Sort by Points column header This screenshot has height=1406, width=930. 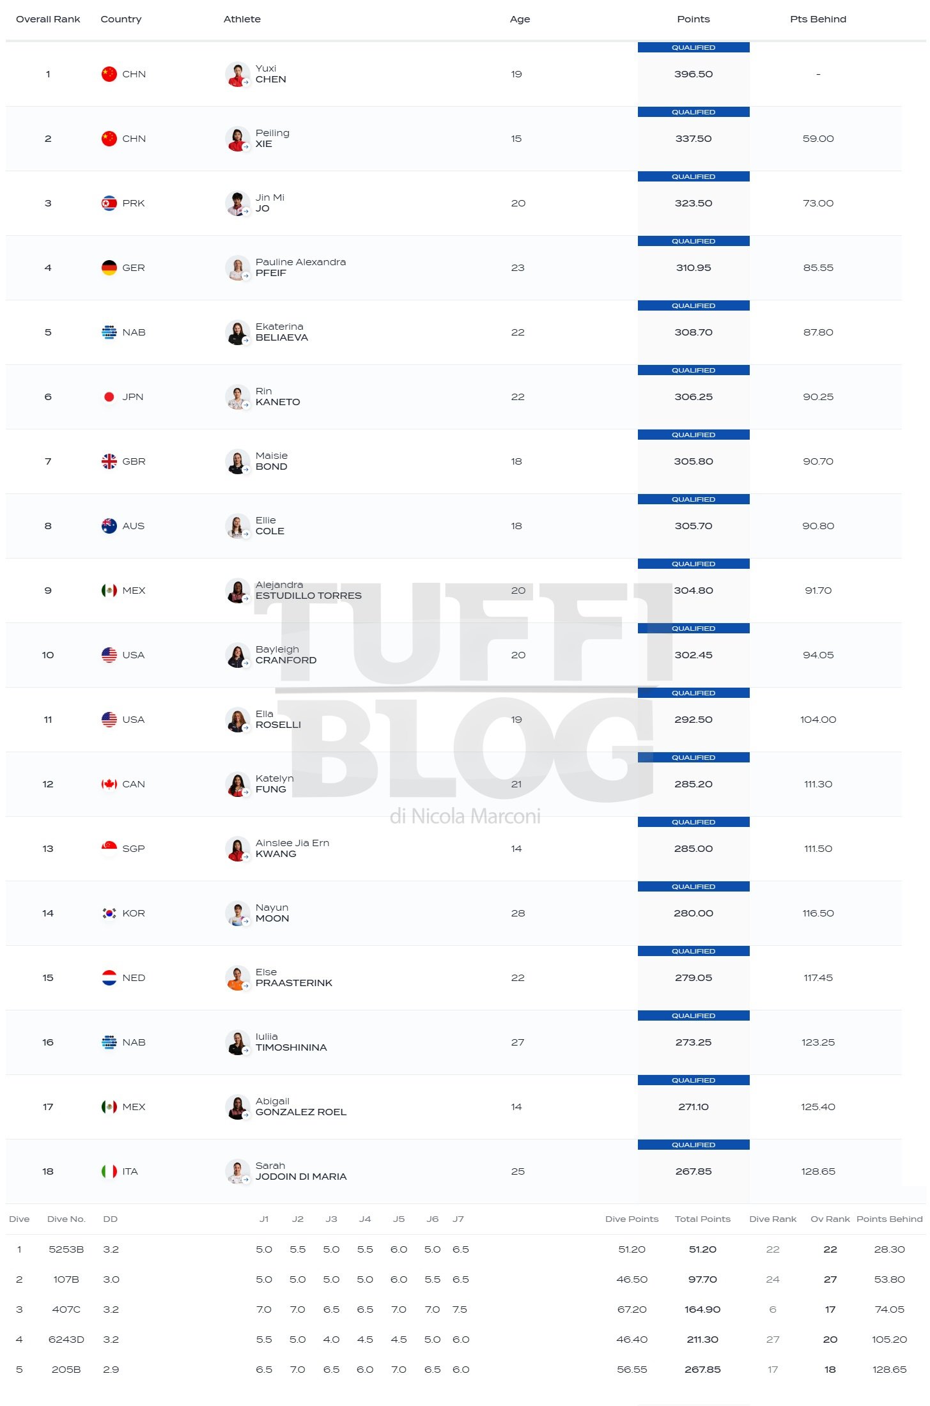pyautogui.click(x=694, y=19)
